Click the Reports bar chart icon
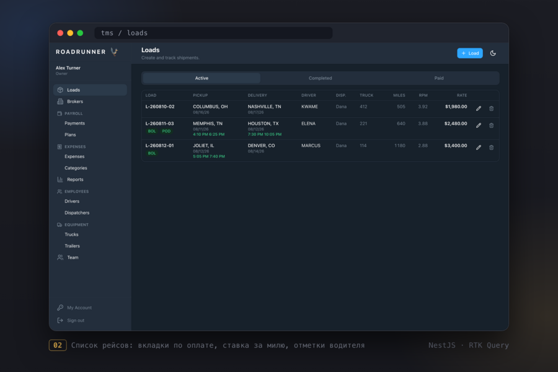Viewport: 558px width, 372px height. (x=60, y=179)
